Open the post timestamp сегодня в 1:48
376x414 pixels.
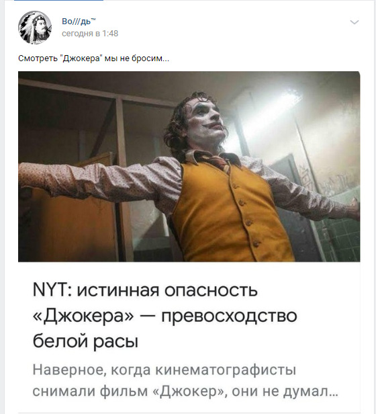point(90,34)
